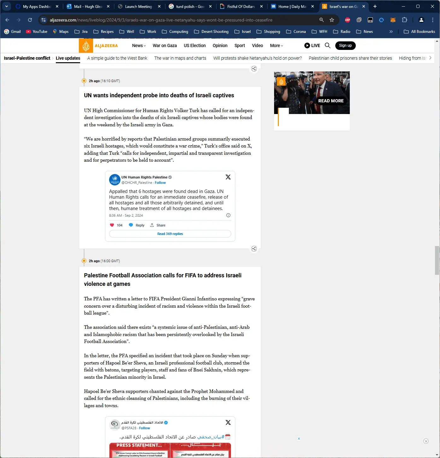Screen dimensions: 440x458
Task: Open the press statement image in tweet
Action: (x=170, y=450)
